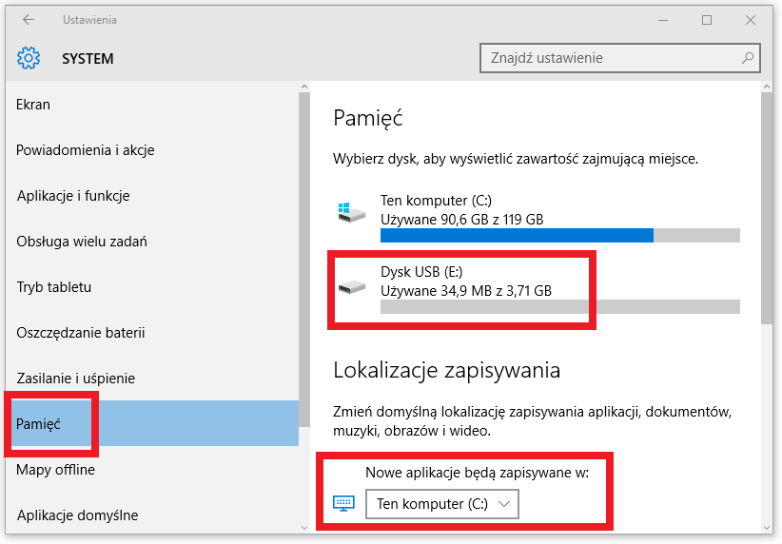
Task: Click the back arrow in title bar
Action: tap(29, 20)
